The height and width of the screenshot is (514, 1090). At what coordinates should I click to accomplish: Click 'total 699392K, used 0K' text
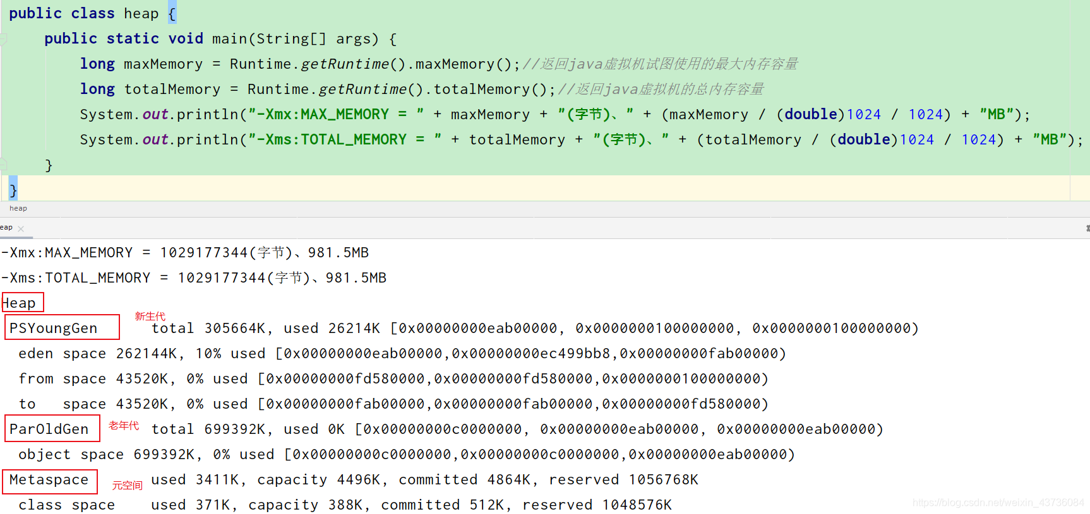(248, 429)
